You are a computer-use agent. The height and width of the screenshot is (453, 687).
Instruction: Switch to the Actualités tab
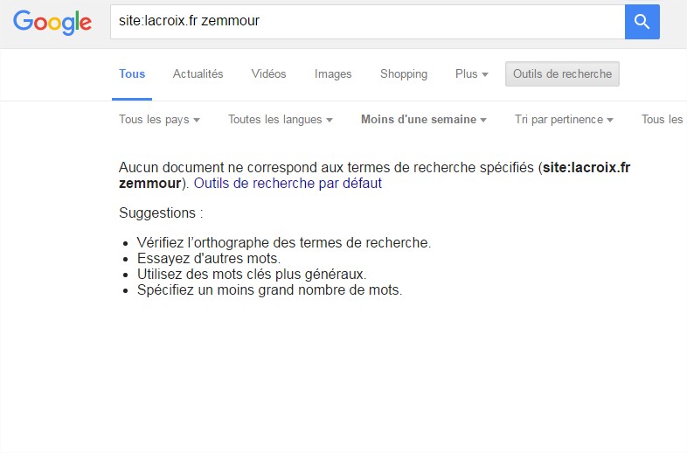point(198,73)
